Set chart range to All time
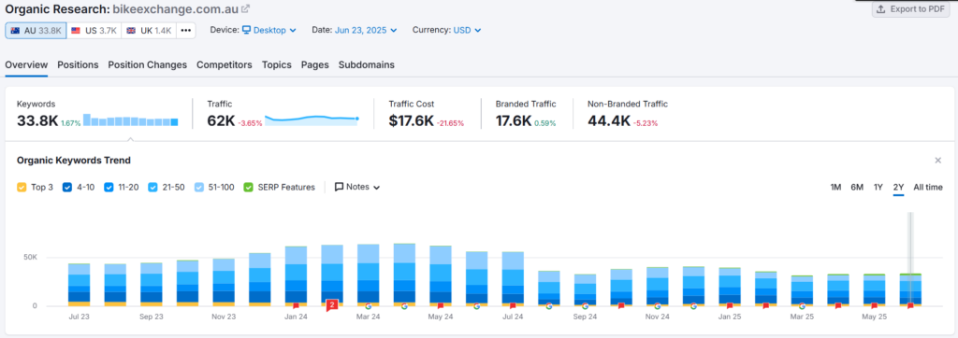Screen dimensions: 958x338 pyautogui.click(x=927, y=188)
